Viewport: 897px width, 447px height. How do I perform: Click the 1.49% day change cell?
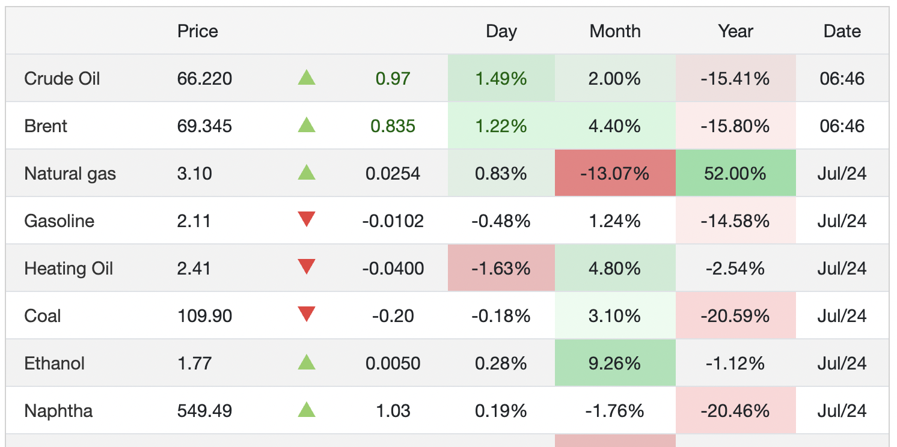coord(501,78)
